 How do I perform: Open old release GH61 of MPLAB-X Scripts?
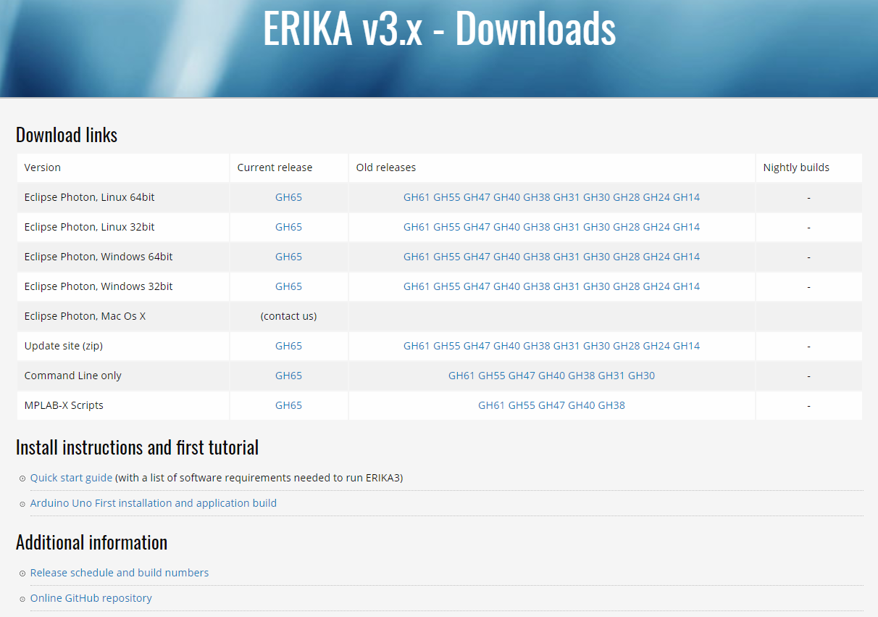tap(492, 405)
